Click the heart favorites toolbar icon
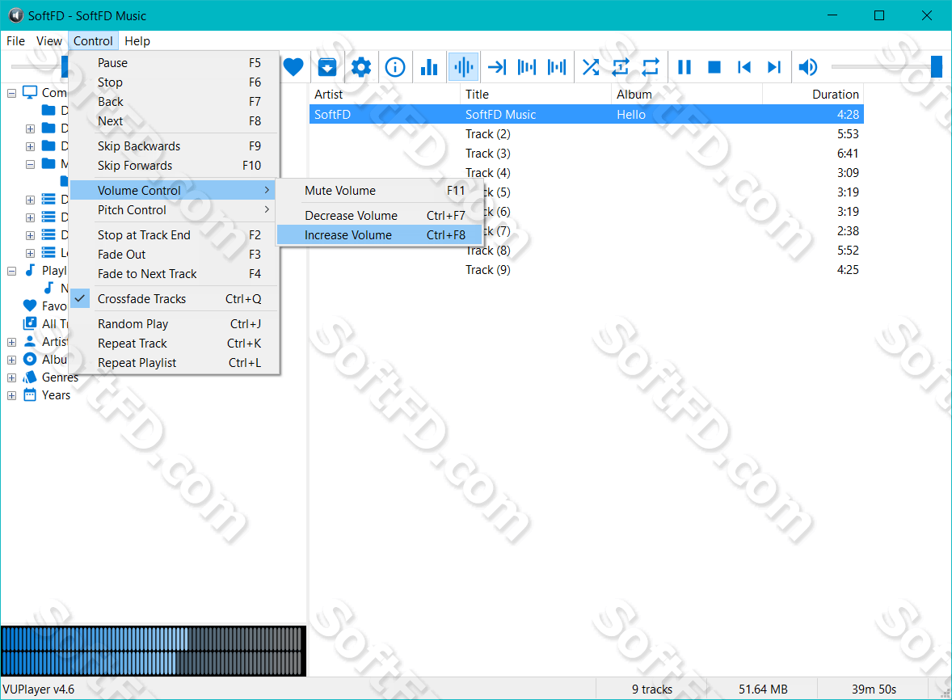 point(293,67)
